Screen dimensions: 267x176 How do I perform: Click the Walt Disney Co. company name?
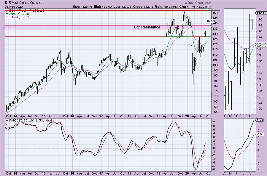coord(23,3)
